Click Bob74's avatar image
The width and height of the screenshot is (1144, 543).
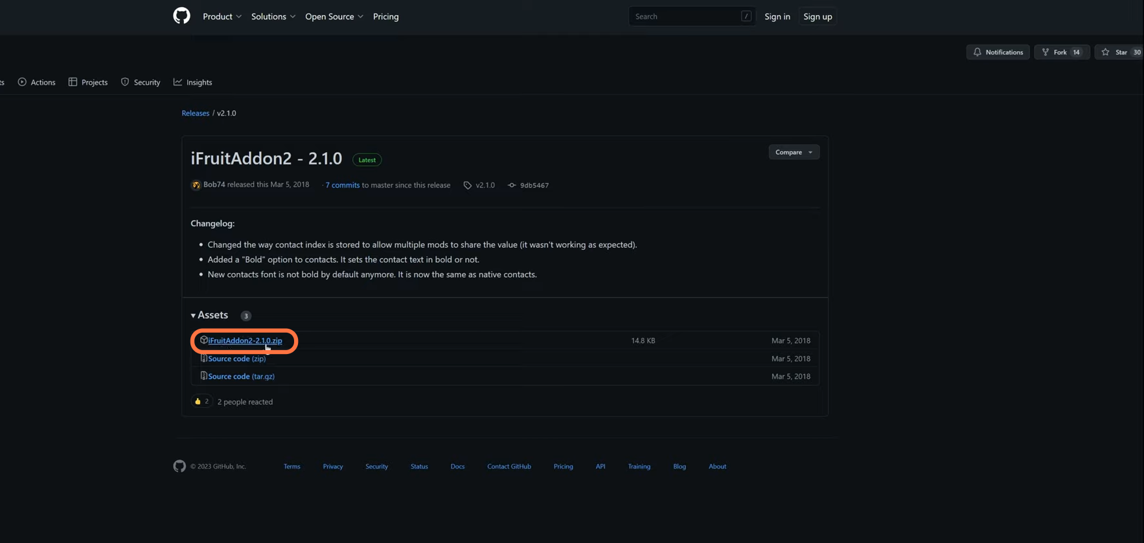tap(196, 185)
